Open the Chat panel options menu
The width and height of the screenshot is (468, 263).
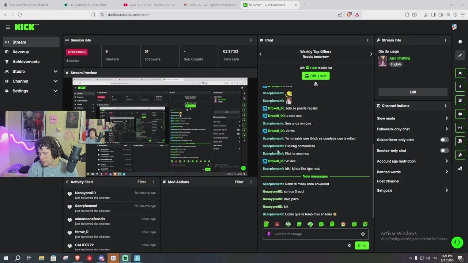click(x=368, y=40)
